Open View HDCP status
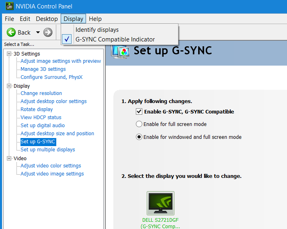Screen dimensions: 287x229 (x=41, y=118)
